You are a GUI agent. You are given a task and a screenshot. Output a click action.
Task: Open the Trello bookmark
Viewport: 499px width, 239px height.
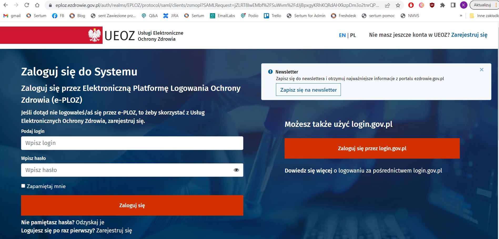[x=273, y=16]
